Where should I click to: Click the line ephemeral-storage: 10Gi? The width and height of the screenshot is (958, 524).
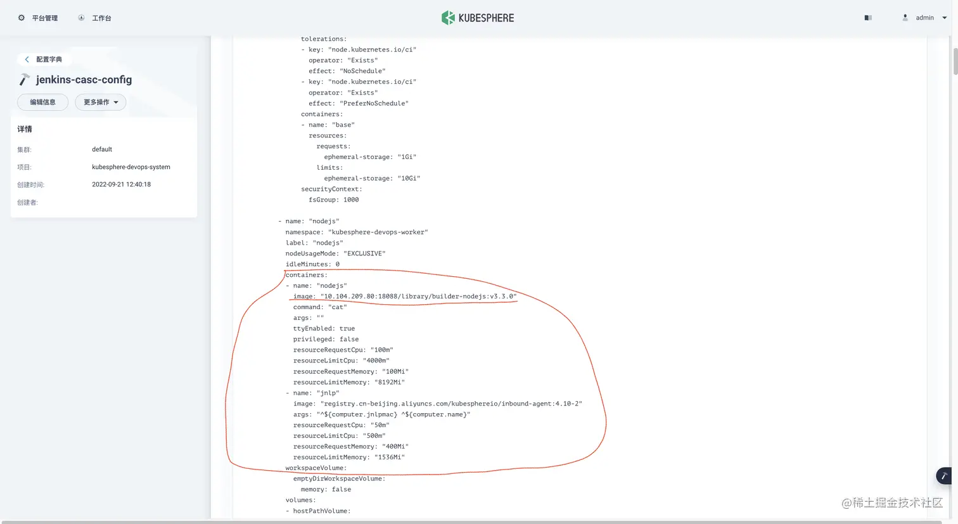[372, 178]
